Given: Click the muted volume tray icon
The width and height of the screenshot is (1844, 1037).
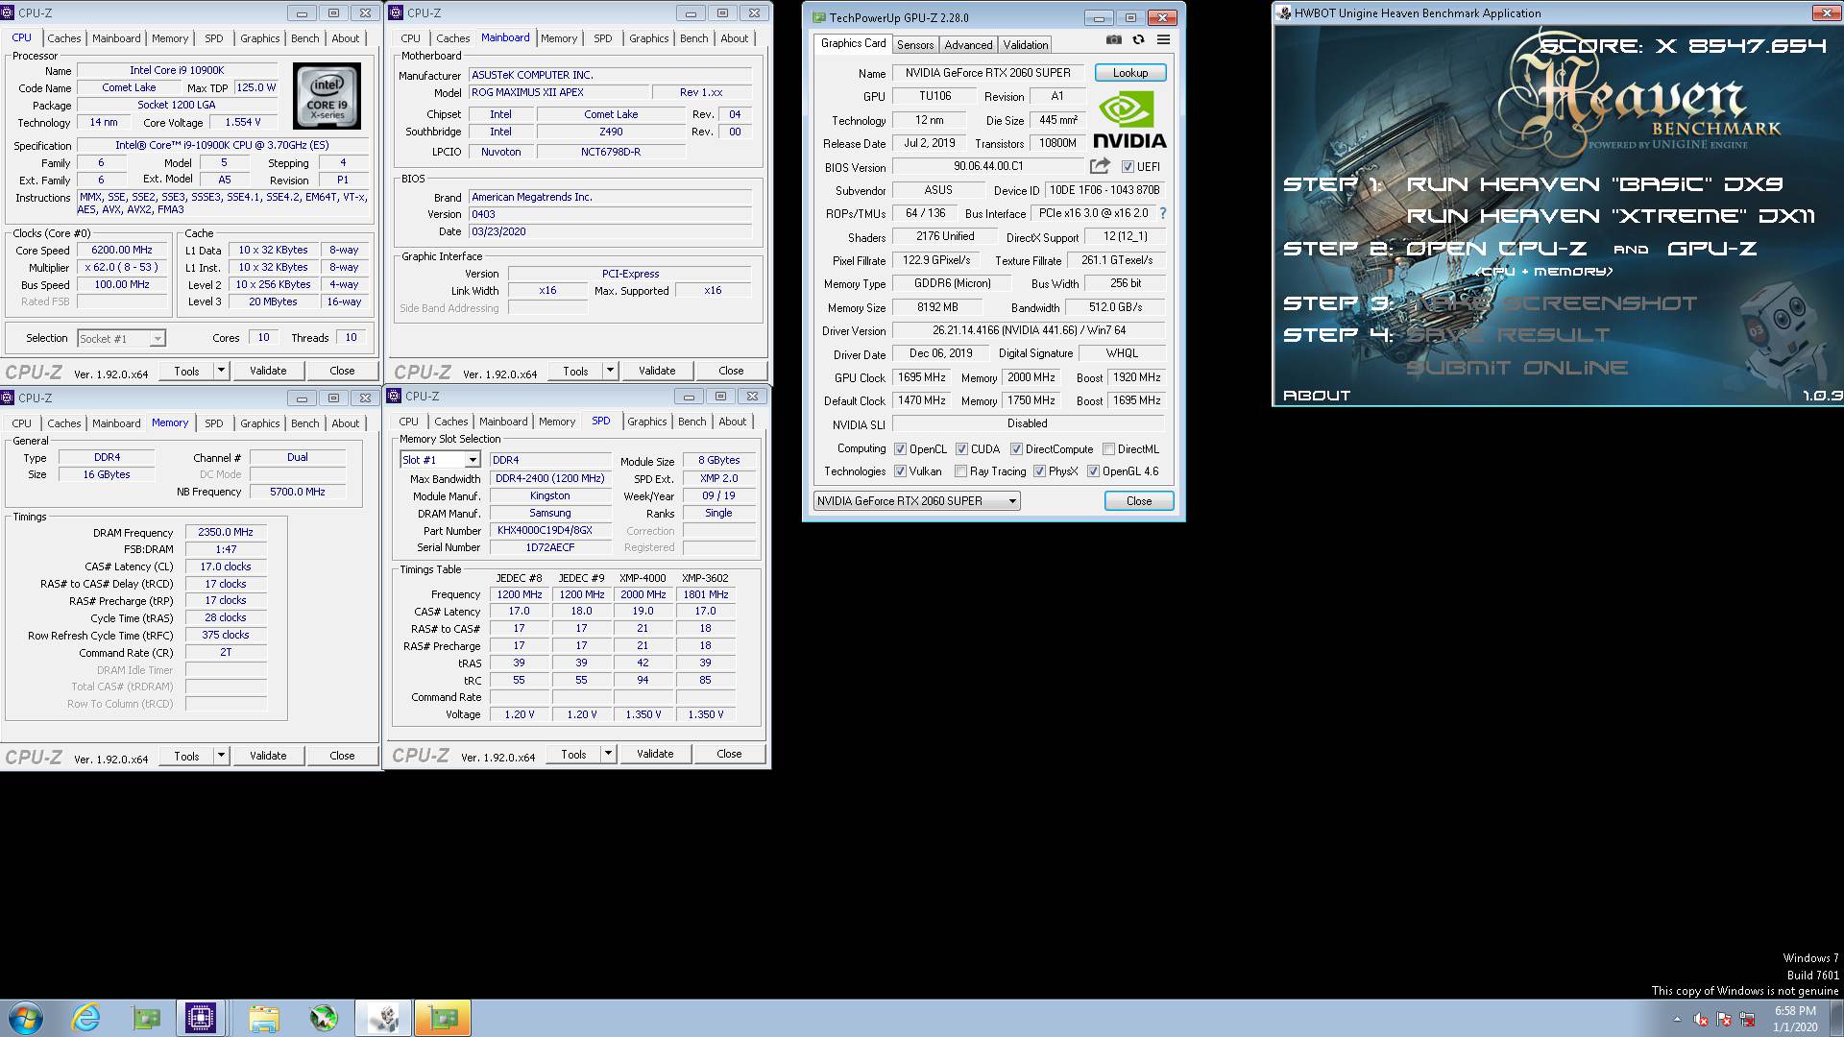Looking at the screenshot, I should 1701,1020.
